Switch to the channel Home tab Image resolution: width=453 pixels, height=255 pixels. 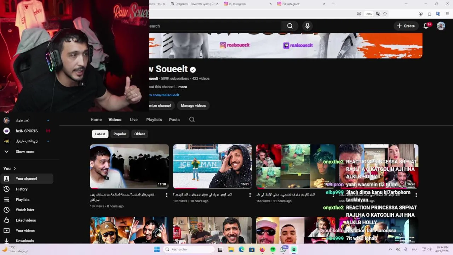[x=96, y=120]
